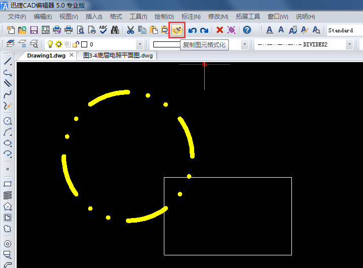363x268 pixels.
Task: Click the A text pencil edit icon
Action: (x=305, y=30)
